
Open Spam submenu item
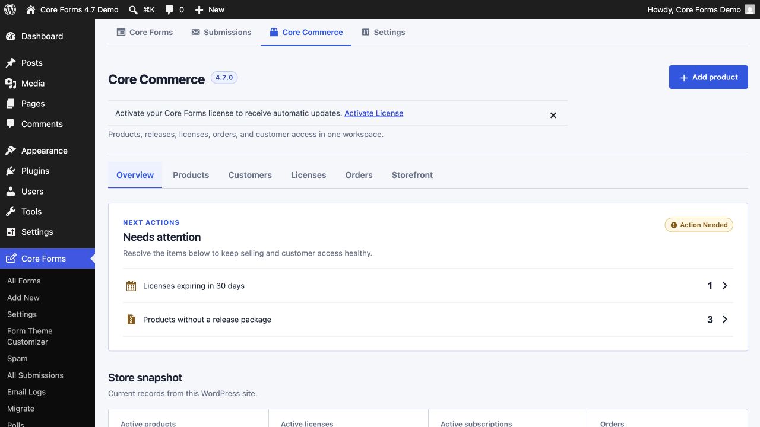[x=17, y=359]
